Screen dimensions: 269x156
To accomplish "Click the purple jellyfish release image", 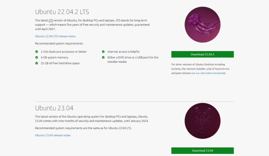I will pos(203,25).
